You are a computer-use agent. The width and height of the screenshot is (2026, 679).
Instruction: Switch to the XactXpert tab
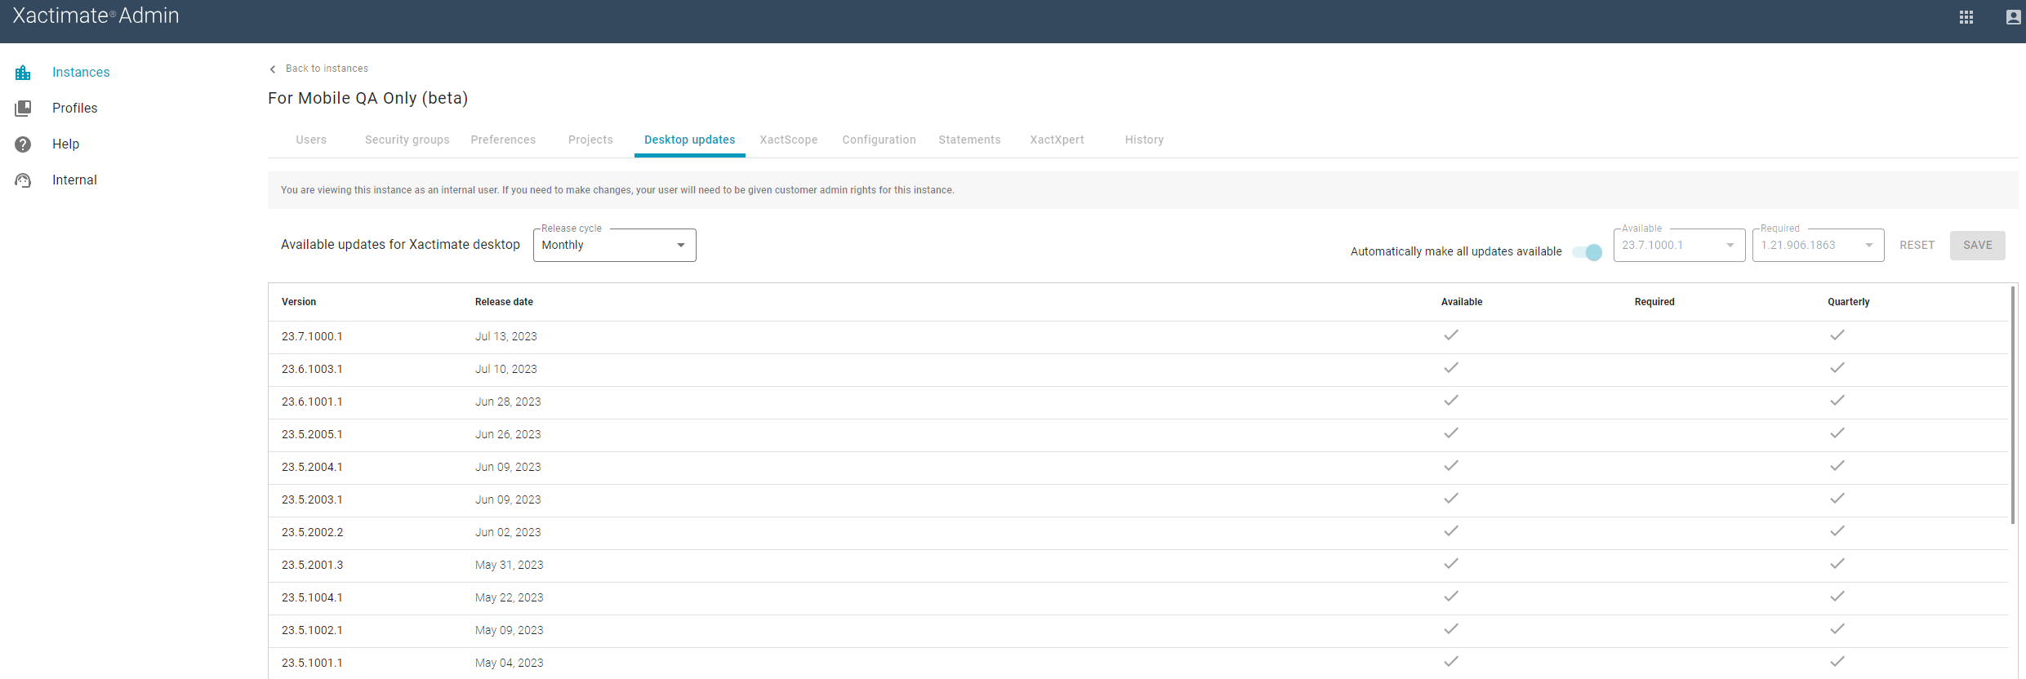click(x=1057, y=140)
